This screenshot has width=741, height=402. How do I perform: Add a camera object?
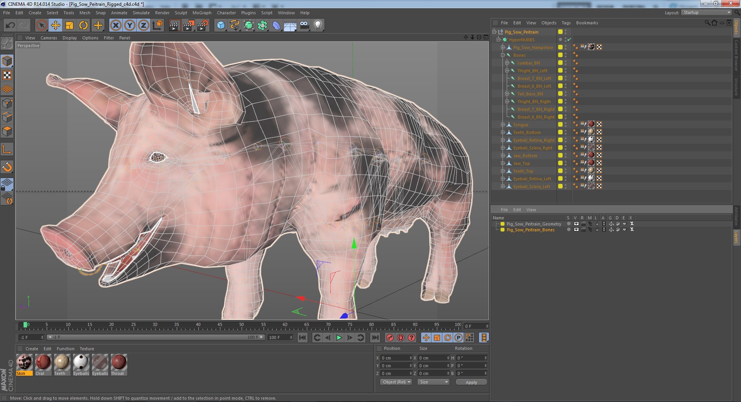[304, 25]
